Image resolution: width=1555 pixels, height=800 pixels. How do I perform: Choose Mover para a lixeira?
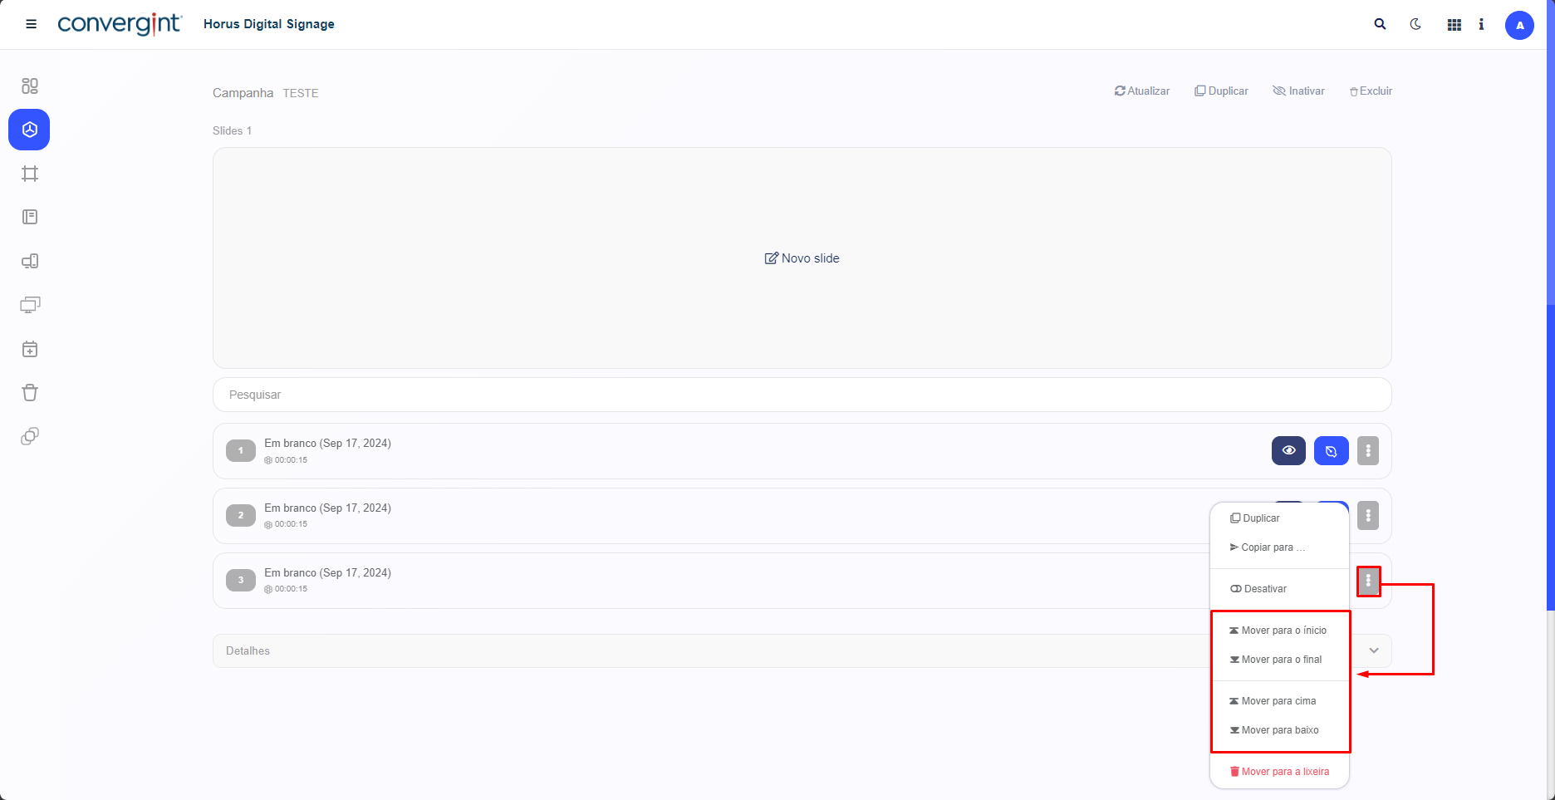coord(1283,772)
